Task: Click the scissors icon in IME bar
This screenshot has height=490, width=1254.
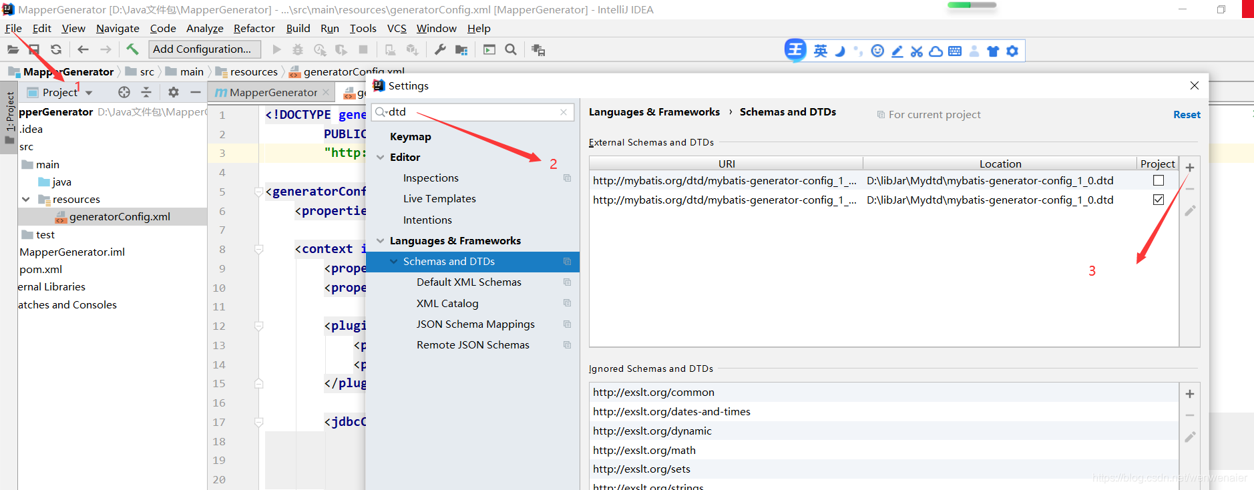Action: pyautogui.click(x=917, y=51)
